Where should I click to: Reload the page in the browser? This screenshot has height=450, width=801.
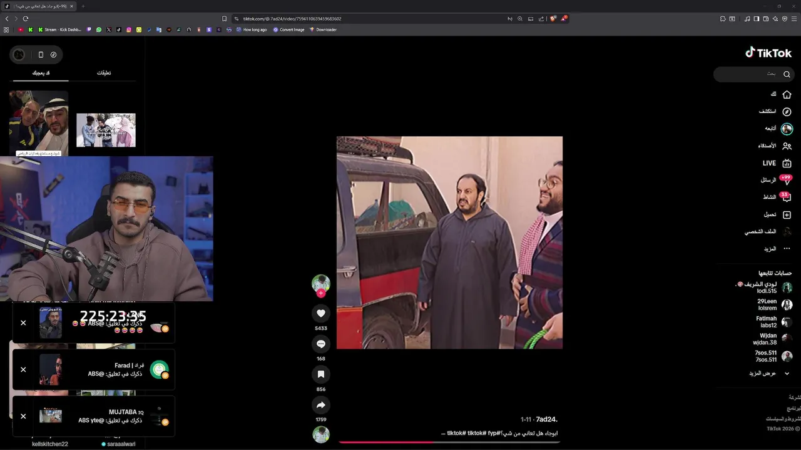26,19
